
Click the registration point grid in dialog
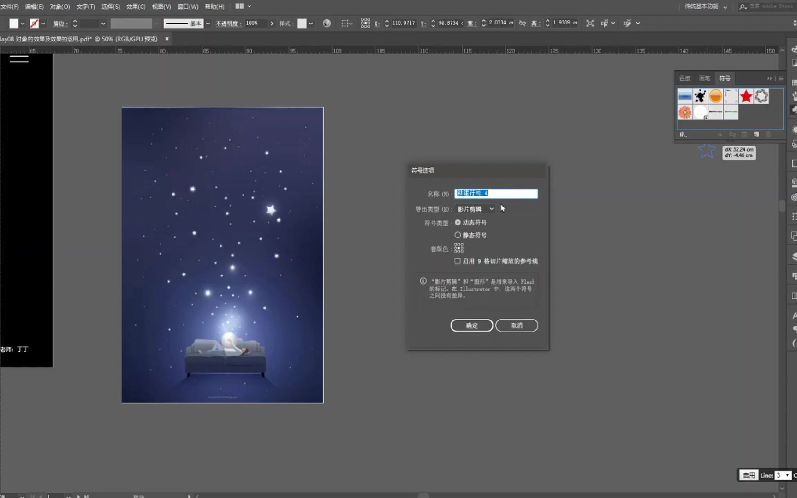tap(458, 249)
